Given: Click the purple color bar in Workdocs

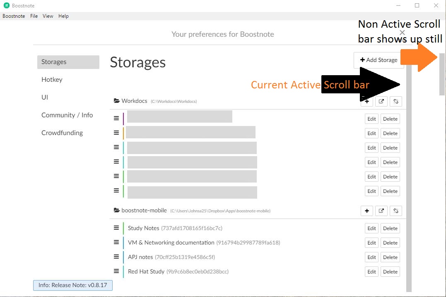Looking at the screenshot, I should (123, 119).
